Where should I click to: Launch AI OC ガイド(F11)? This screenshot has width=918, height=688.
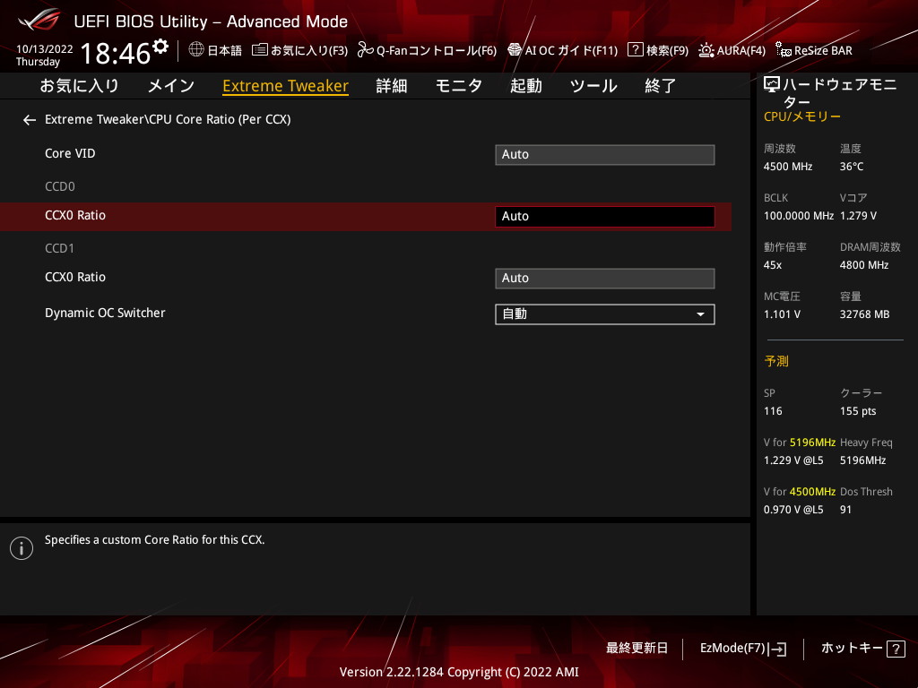click(x=563, y=50)
